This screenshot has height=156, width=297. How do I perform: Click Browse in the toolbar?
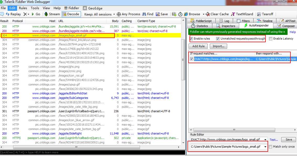coord(192,14)
